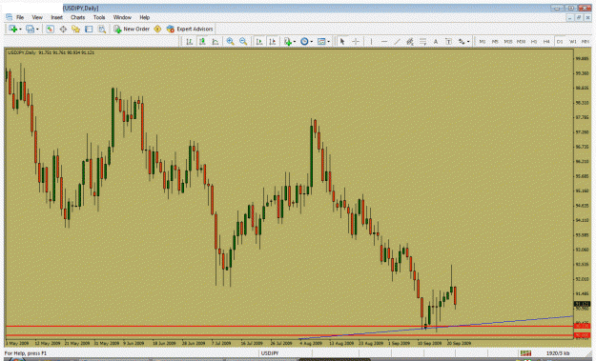
Task: Select the Text Label 'T' tool
Action: click(448, 42)
